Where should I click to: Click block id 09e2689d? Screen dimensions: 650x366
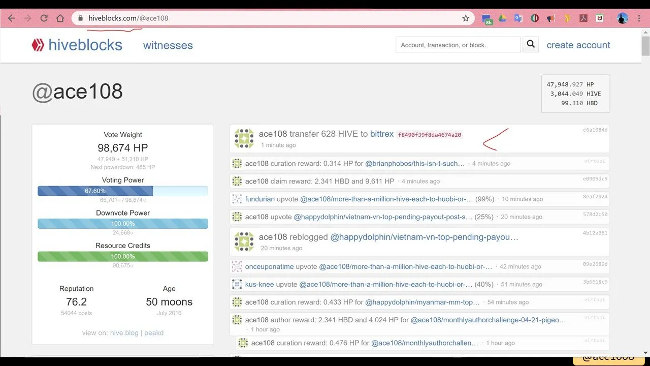coord(595,264)
